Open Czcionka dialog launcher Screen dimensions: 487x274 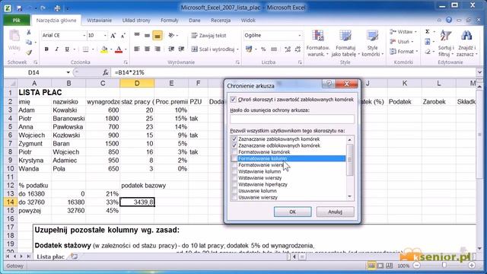[x=126, y=62]
